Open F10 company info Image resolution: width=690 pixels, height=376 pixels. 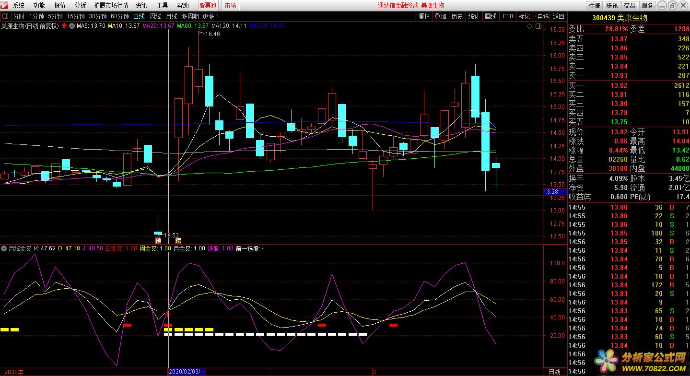tap(507, 16)
